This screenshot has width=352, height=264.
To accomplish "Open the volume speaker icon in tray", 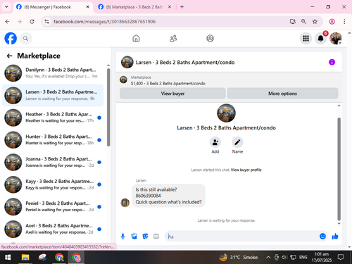I will (x=284, y=258).
